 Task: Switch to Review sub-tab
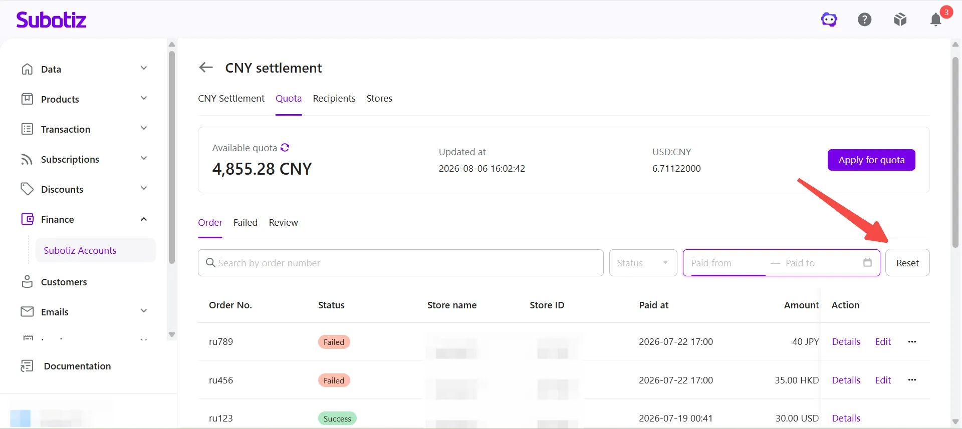283,222
